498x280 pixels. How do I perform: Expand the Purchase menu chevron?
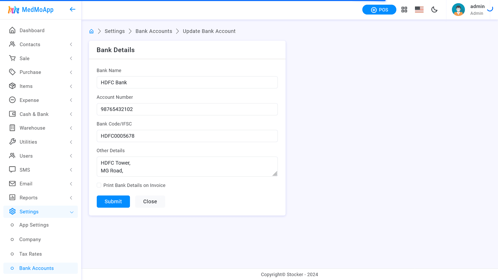[71, 72]
